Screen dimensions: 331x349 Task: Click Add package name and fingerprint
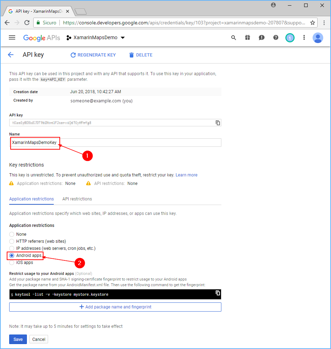[115, 307]
